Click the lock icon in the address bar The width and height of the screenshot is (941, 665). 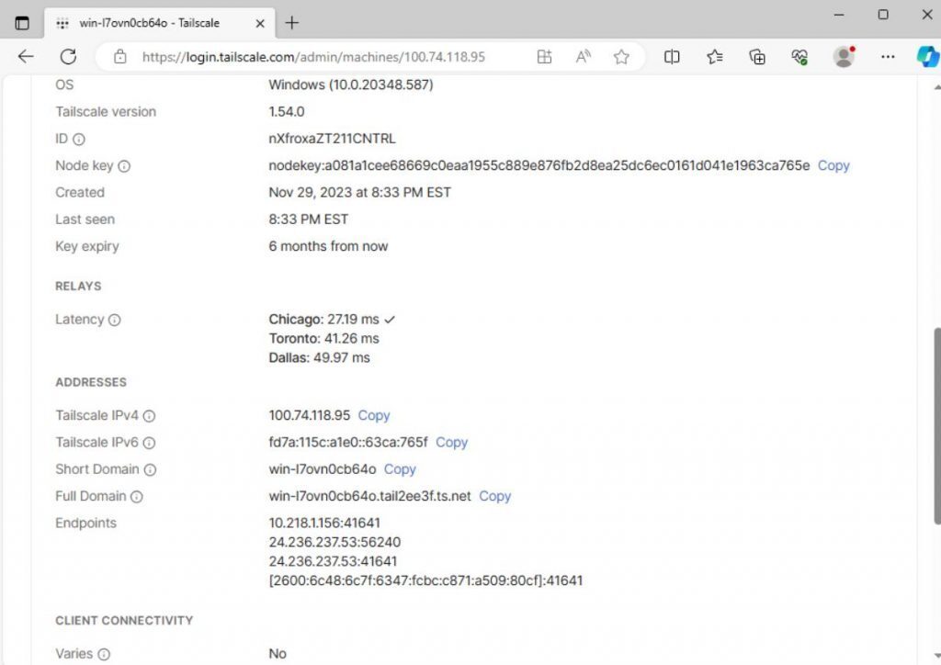[120, 56]
